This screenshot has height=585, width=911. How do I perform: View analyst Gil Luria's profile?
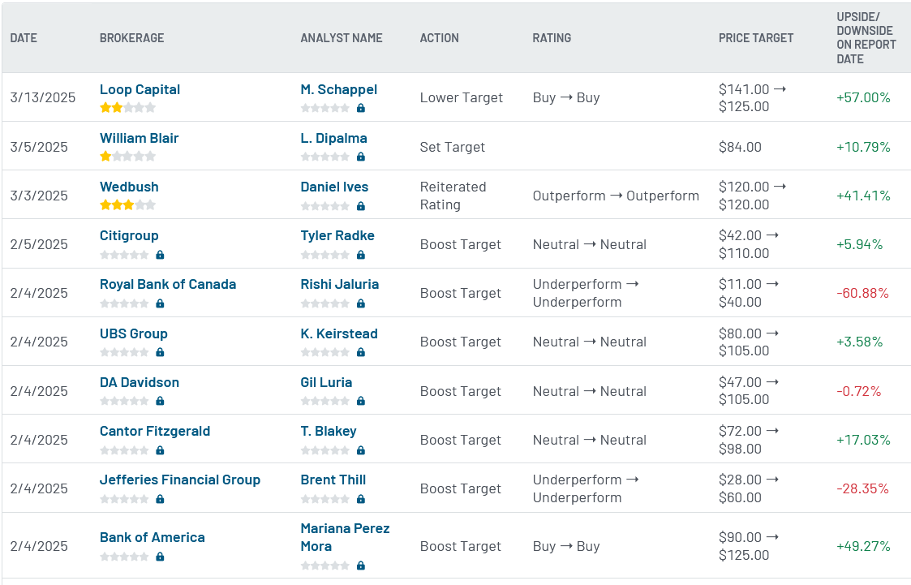(326, 383)
